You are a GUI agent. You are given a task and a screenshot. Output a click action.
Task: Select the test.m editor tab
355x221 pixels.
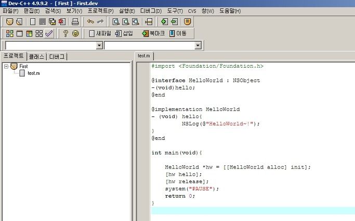coord(144,56)
